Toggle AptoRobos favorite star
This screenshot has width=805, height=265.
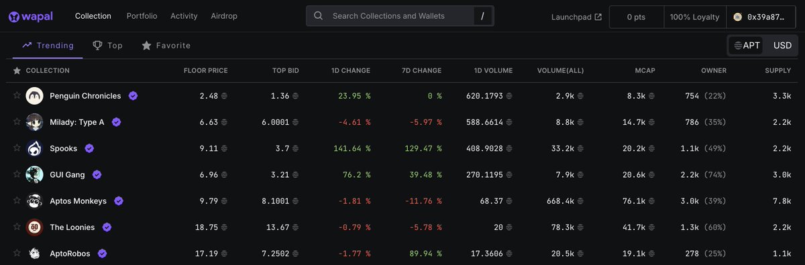click(17, 253)
